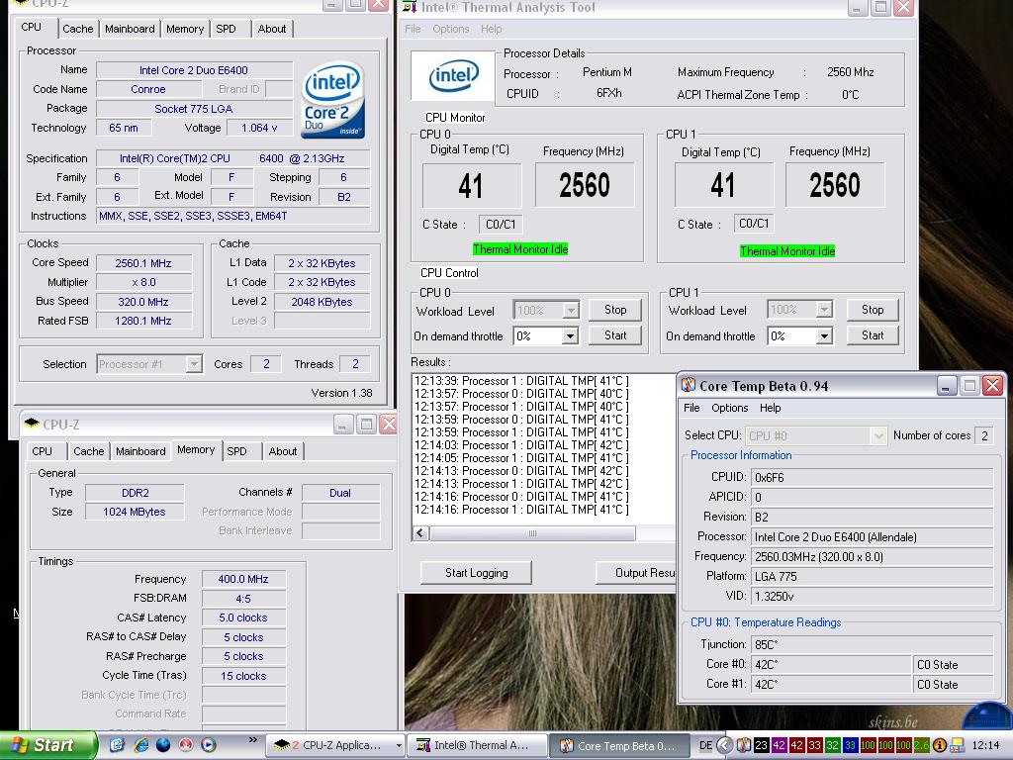Image resolution: width=1013 pixels, height=760 pixels.
Task: Open the CPU 0 On demand throttle dropdown
Action: 570,336
